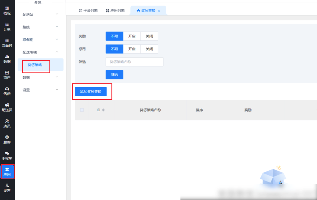Screen dimensions: 317x200
Task: Click the 订单 orders icon in sidebar
Action: pos(7,27)
